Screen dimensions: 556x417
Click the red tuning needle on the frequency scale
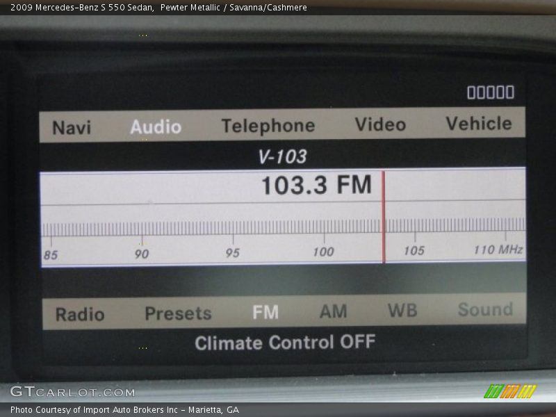[x=384, y=217]
